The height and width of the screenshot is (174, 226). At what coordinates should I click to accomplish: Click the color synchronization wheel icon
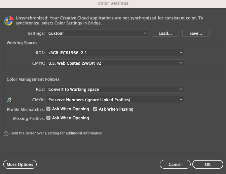click(9, 21)
